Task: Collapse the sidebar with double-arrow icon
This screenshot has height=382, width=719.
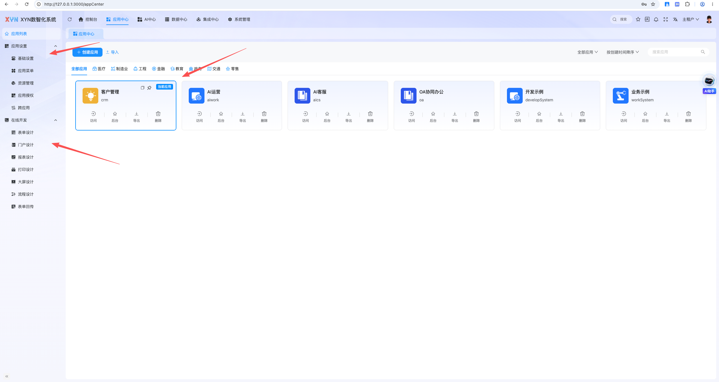Action: tap(7, 376)
